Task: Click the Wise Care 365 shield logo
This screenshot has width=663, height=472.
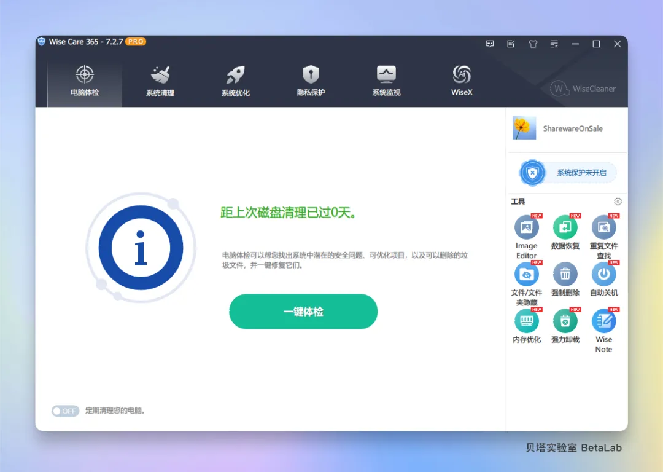Action: 42,42
